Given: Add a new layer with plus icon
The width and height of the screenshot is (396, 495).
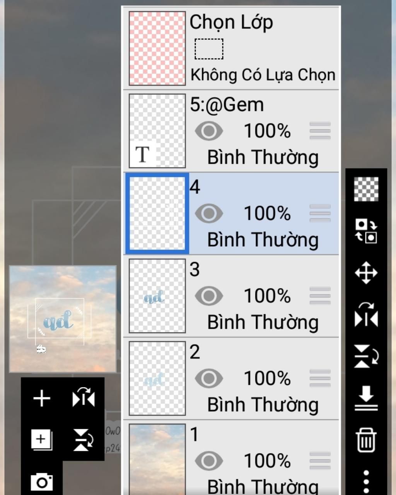Looking at the screenshot, I should tap(42, 398).
